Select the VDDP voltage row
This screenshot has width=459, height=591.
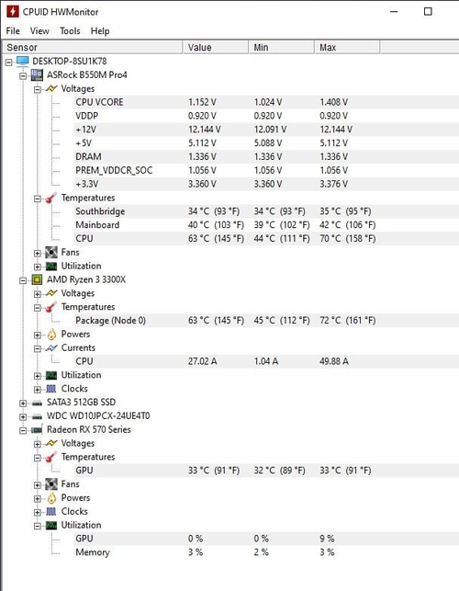click(x=266, y=116)
